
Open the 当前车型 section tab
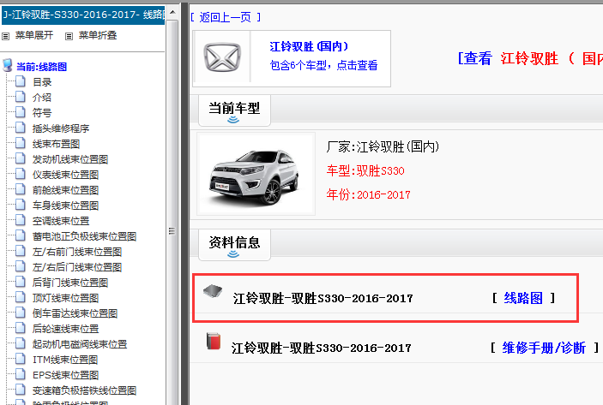(x=234, y=110)
